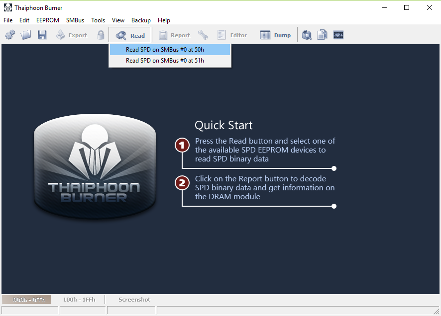Switch to the 000h - 0FFh tab

(27, 300)
